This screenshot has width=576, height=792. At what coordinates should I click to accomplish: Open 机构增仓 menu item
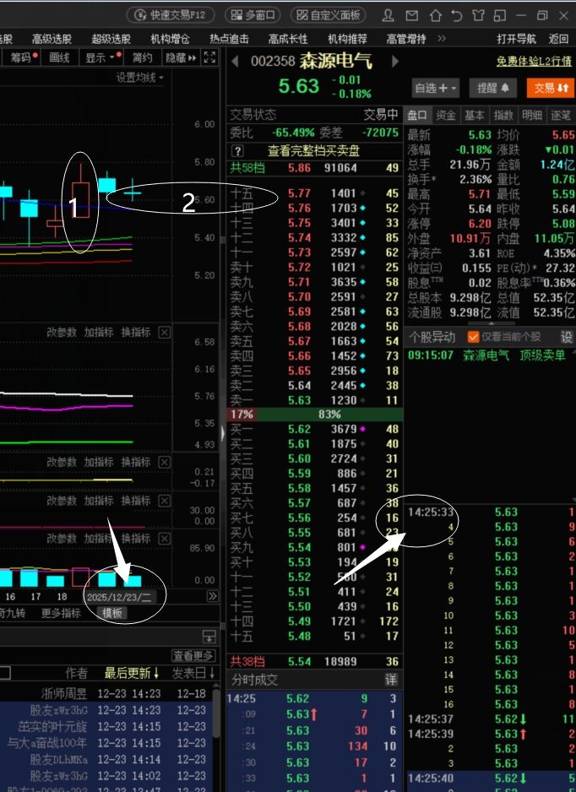click(171, 39)
